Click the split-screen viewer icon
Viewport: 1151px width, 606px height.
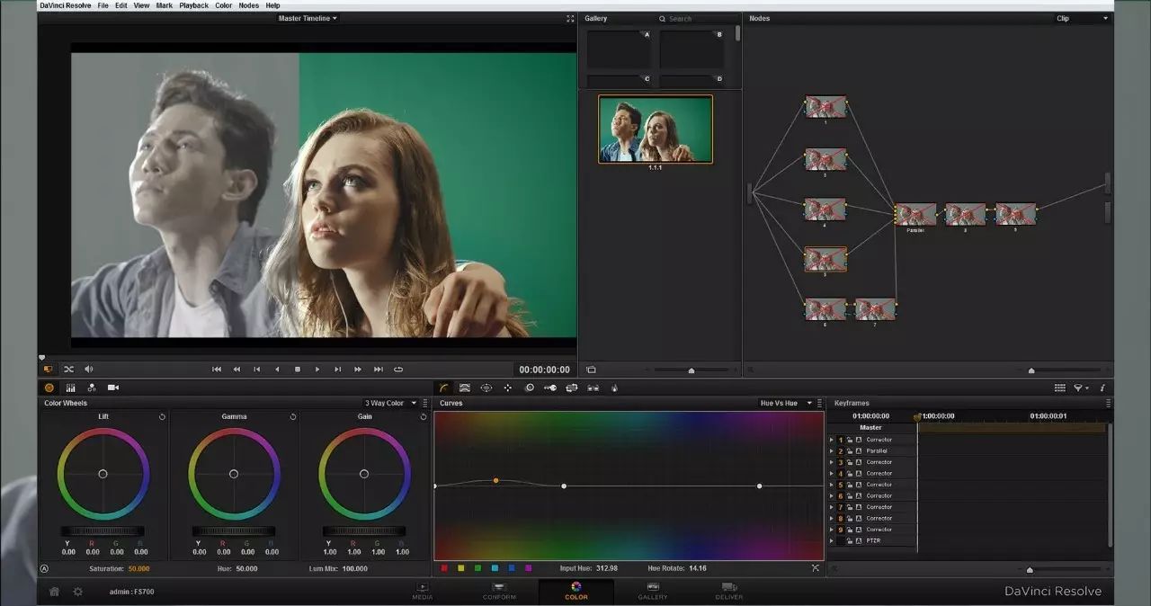pos(48,369)
